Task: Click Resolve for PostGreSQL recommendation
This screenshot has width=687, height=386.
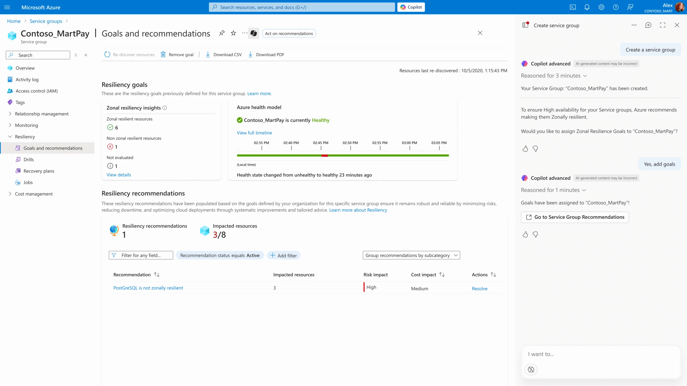Action: (x=480, y=288)
